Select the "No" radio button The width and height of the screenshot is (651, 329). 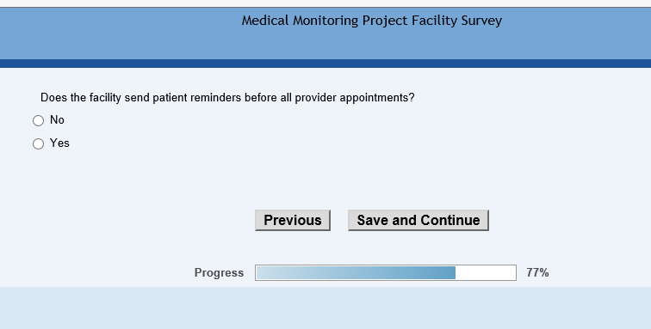(38, 120)
